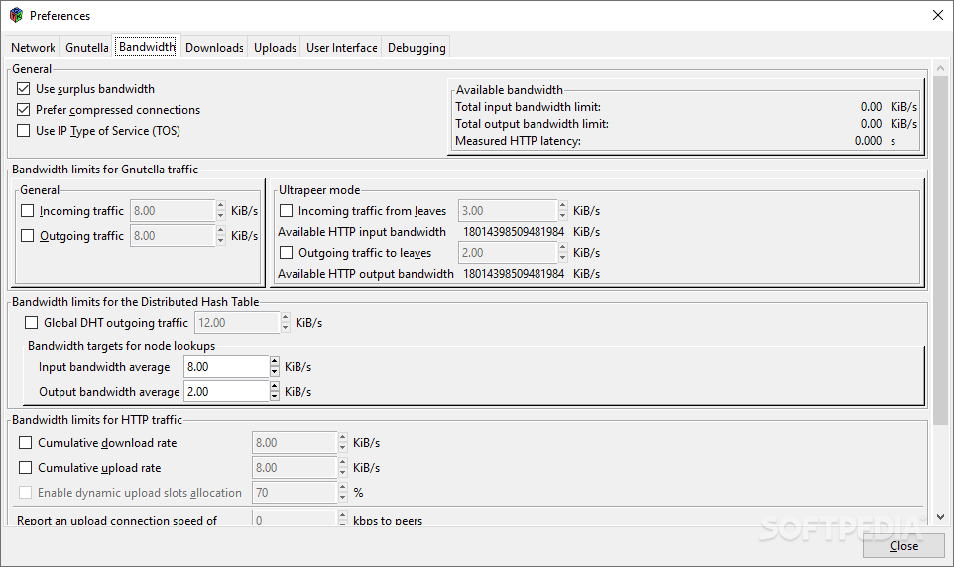Click the Global DHT 12.00 field
The width and height of the screenshot is (954, 567).
237,322
